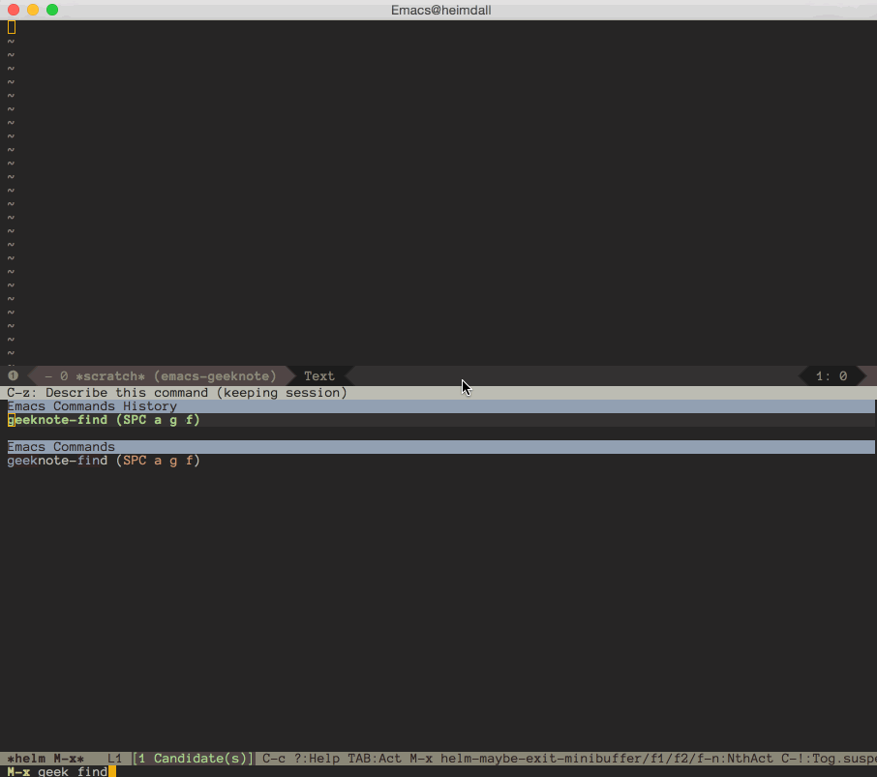Click the window number 1 indicator in mode line
877x777 pixels.
(13, 375)
